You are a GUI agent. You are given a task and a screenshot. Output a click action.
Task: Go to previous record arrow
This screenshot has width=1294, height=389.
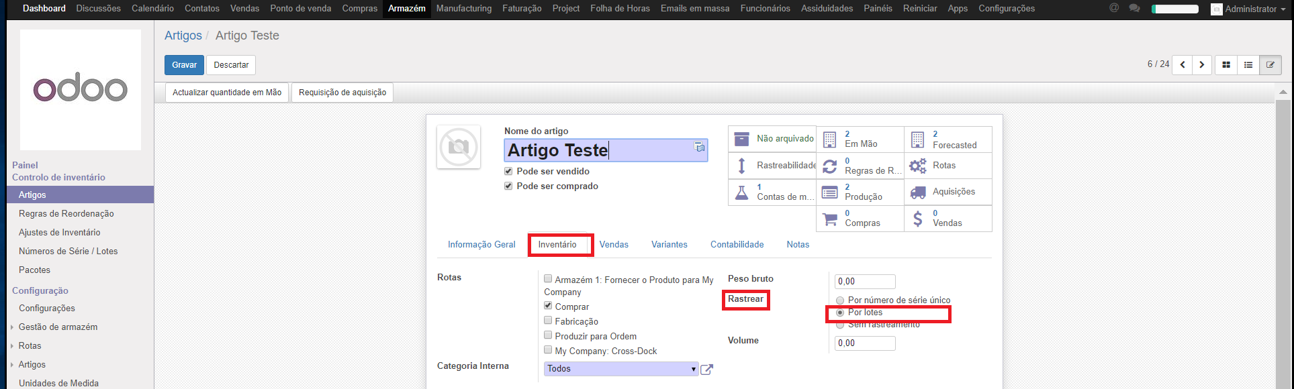[x=1183, y=65]
